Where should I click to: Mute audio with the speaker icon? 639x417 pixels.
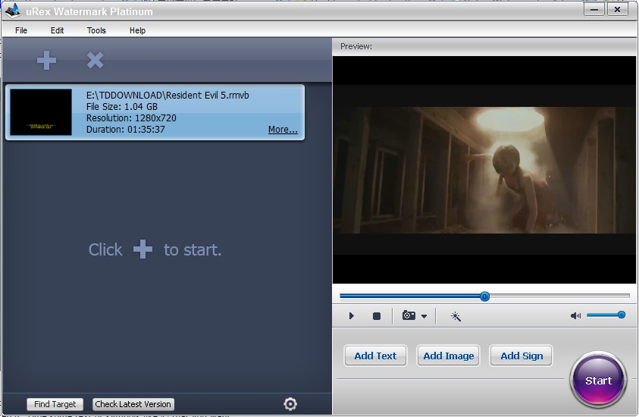pyautogui.click(x=575, y=316)
